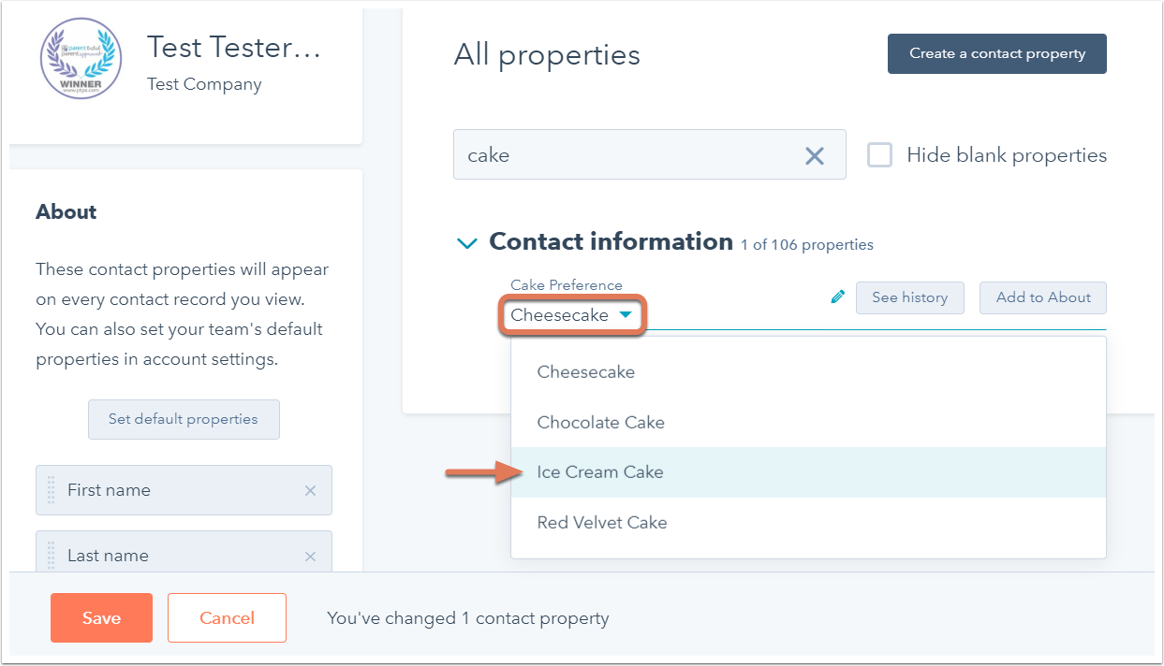Choose Chocolate Cake from the list
1164x666 pixels.
point(601,422)
